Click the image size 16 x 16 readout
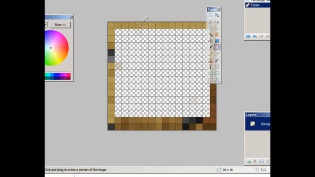Viewport: 315px width, 177px height. pos(227,170)
